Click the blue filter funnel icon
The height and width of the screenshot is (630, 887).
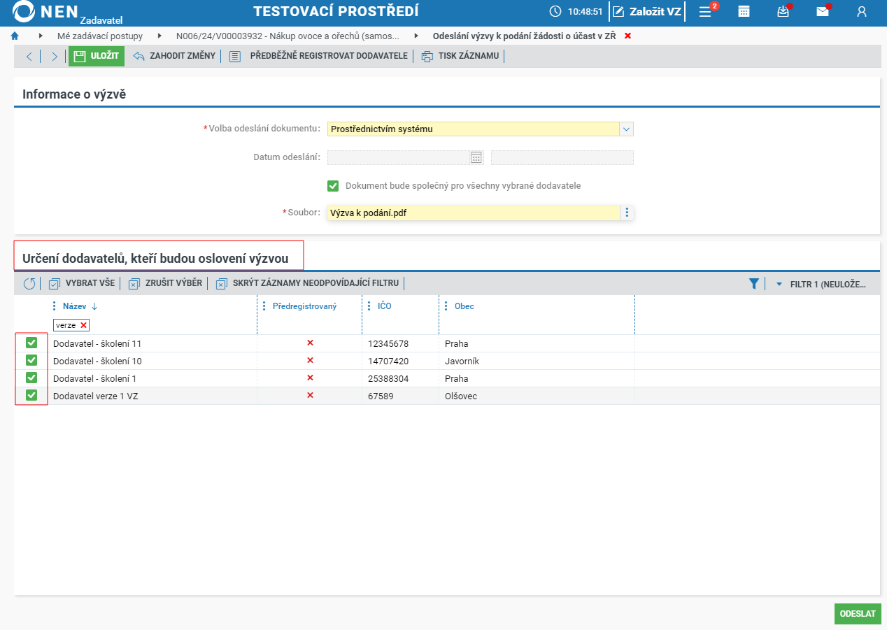(x=753, y=284)
